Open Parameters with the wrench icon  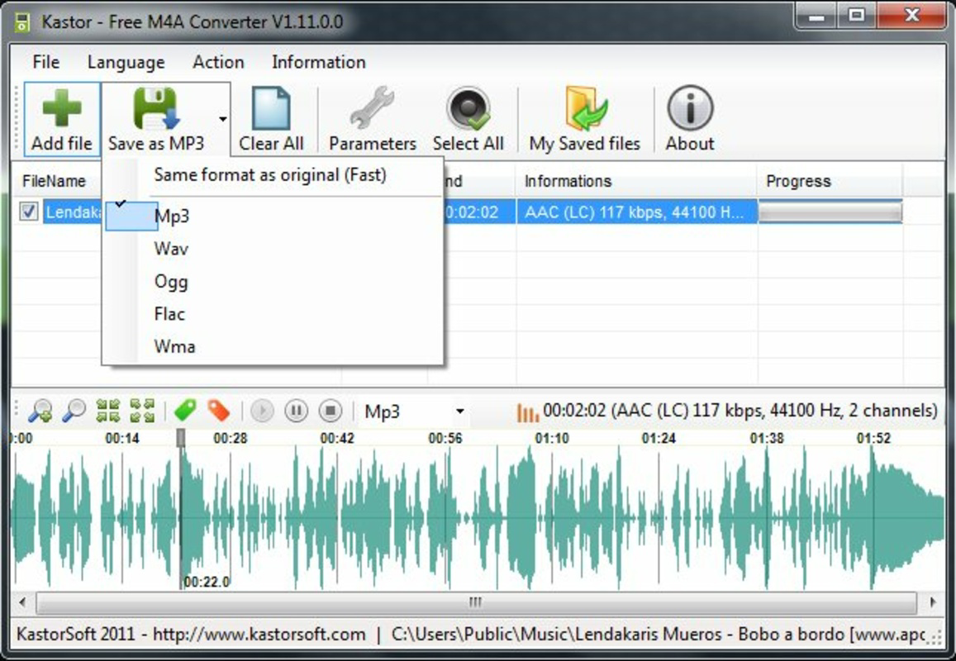[372, 108]
